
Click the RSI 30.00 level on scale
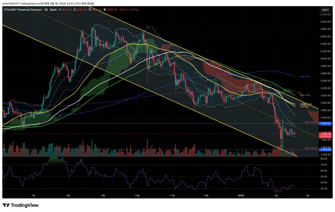pyautogui.click(x=325, y=189)
